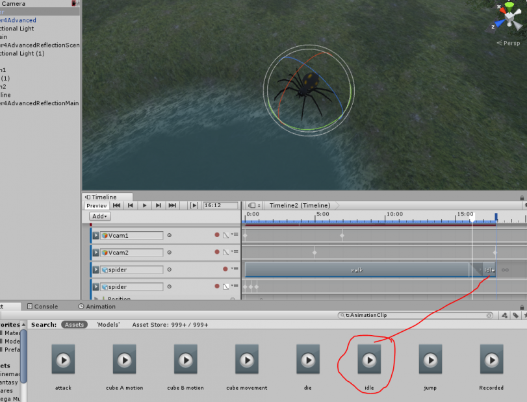Click the curves icon on the Vcam1 track
The height and width of the screenshot is (402, 527).
226,235
